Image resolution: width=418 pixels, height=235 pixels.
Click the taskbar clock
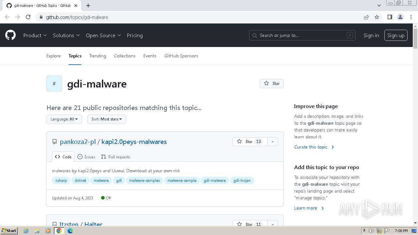(401, 231)
